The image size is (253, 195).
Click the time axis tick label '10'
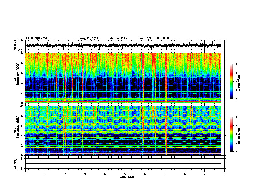click(x=225, y=174)
